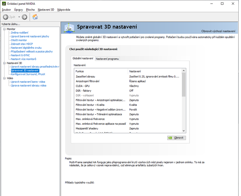Viewport: 241px width, 196px height.
Task: Collapse the Video tree node
Action: coord(4,78)
